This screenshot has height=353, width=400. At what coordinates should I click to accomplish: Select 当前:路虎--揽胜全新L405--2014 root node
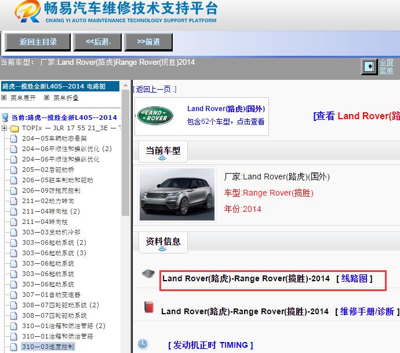(64, 117)
